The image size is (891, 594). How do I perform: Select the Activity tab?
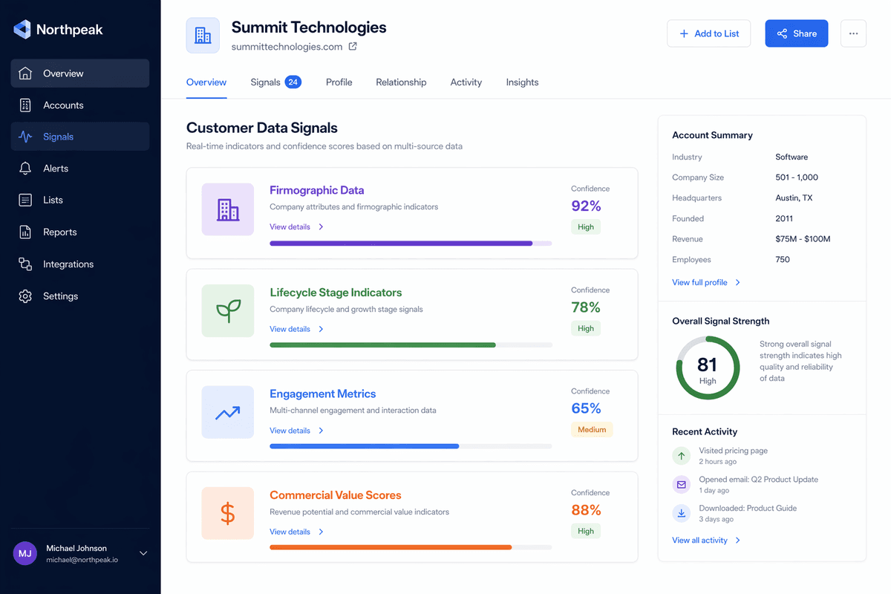tap(466, 82)
